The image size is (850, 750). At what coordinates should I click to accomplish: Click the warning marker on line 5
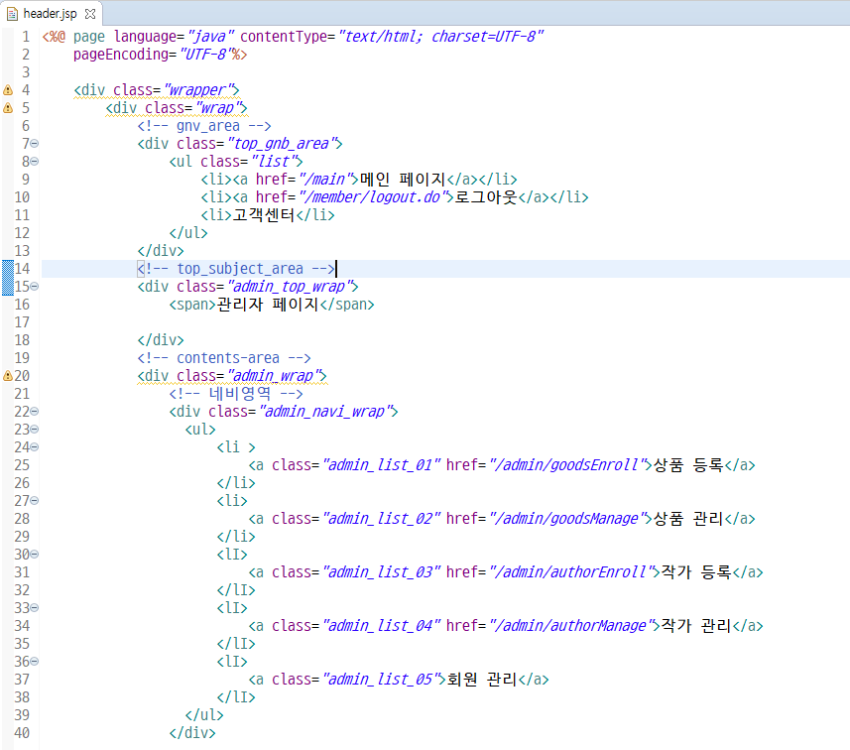[x=8, y=108]
